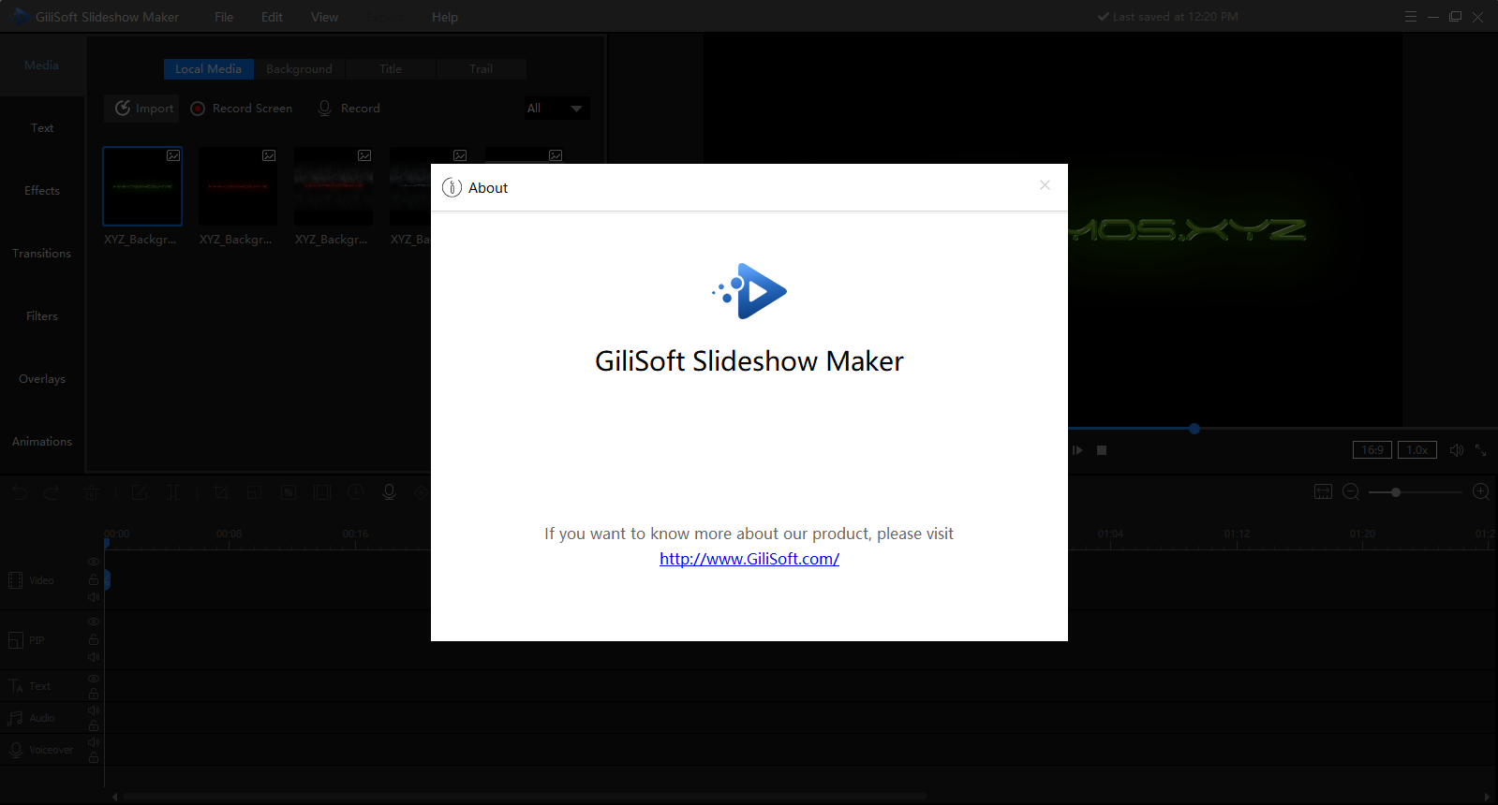Open the All media filter dropdown

[556, 109]
